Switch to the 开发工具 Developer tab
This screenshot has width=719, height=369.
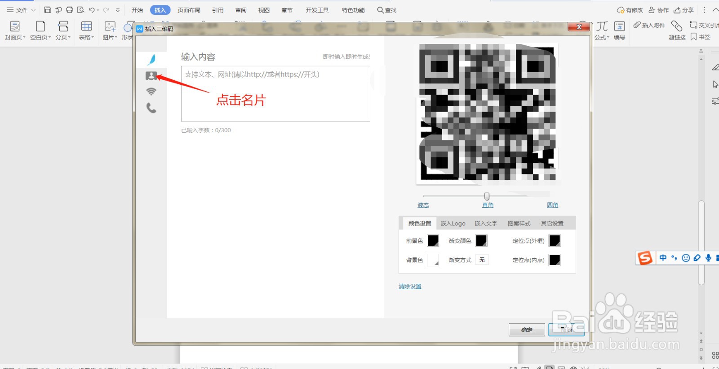point(317,10)
